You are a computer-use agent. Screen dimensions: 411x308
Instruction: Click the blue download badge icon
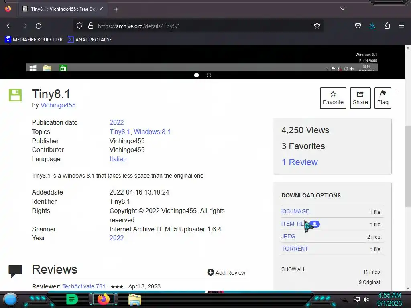[315, 224]
